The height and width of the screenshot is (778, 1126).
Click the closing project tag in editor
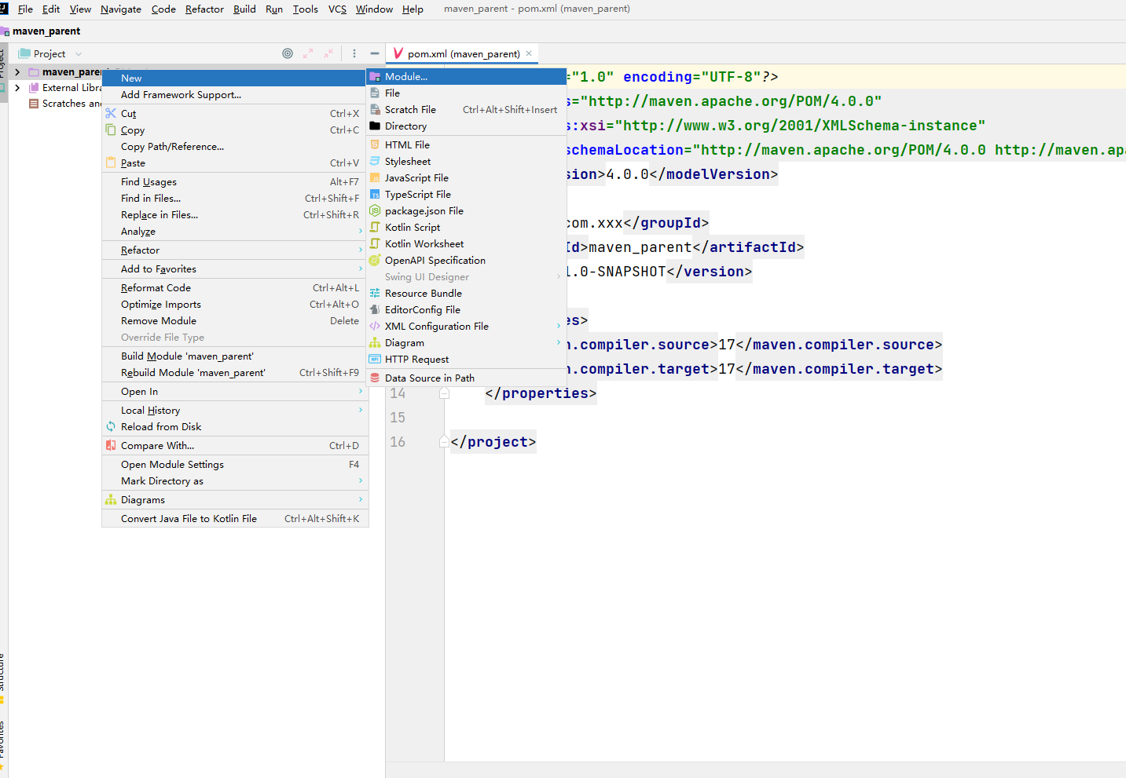coord(493,442)
